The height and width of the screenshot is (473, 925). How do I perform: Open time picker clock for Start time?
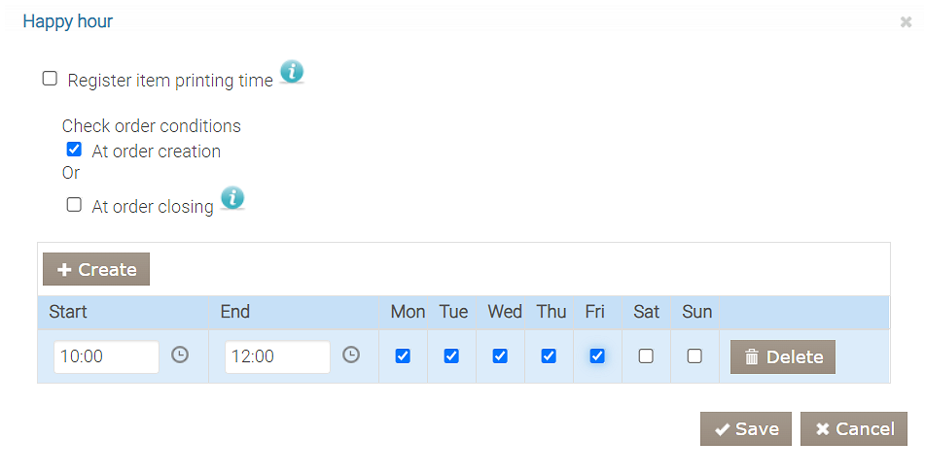pyautogui.click(x=180, y=355)
